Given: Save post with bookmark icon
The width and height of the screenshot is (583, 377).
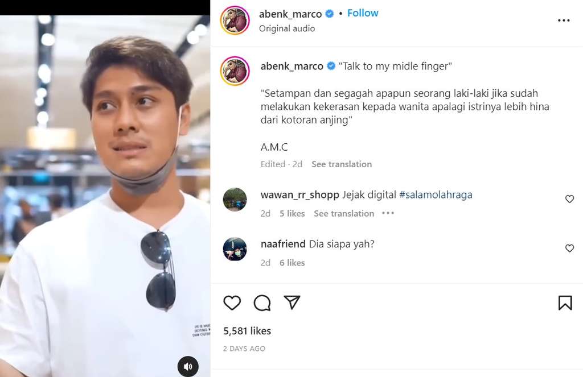Looking at the screenshot, I should 565,303.
